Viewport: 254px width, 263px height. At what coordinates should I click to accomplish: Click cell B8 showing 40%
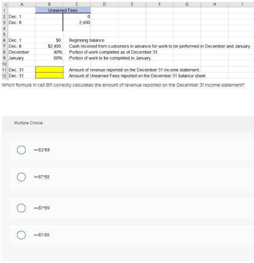coord(49,52)
